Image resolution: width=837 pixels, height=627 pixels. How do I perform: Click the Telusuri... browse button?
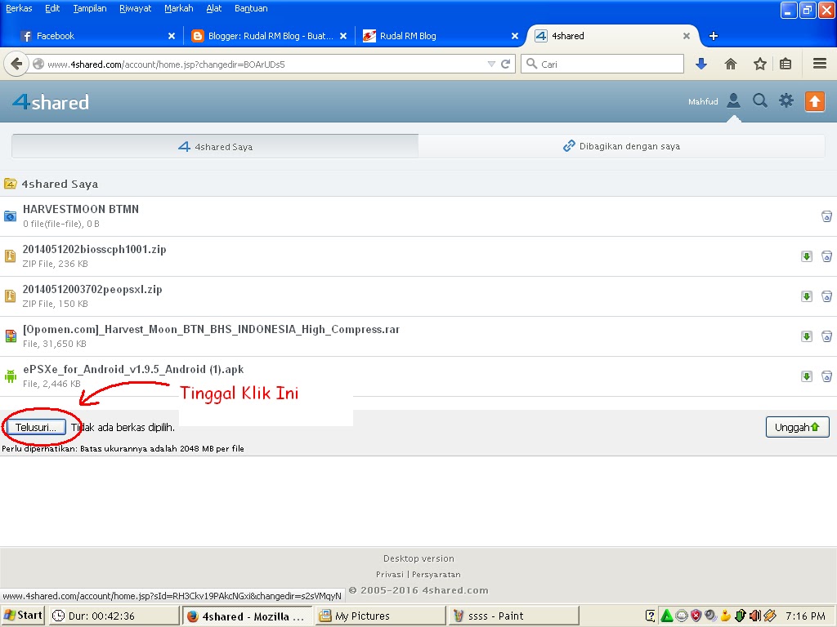36,427
